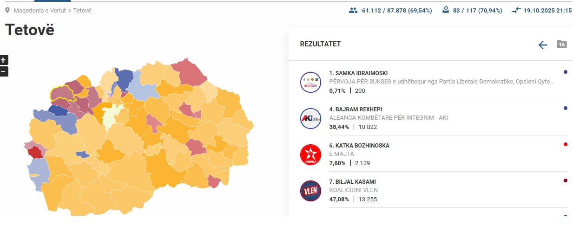Viewport: 573px width, 225px height.
Task: Click the VLEN coalition logo
Action: [x=310, y=191]
